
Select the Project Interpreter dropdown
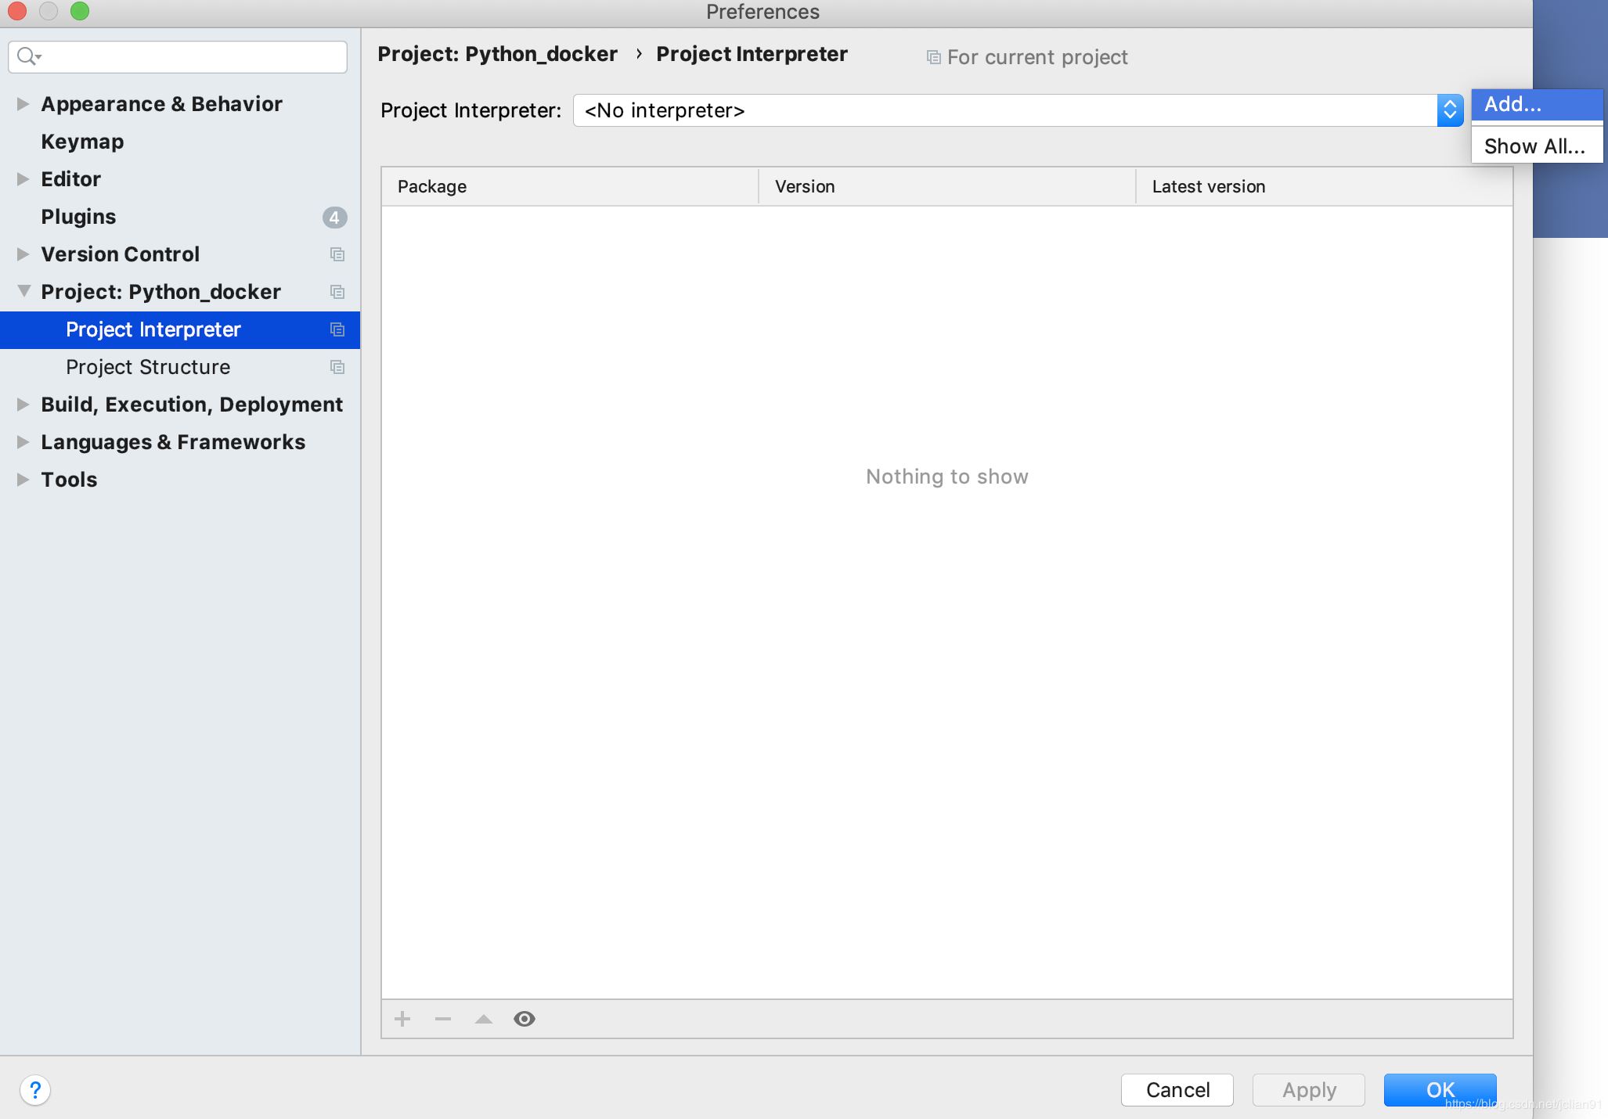pyautogui.click(x=1019, y=110)
